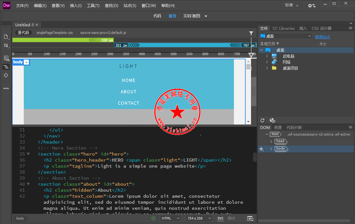The height and width of the screenshot is (224, 355).
Task: Open documents icon in left toolbar
Action: (6, 37)
